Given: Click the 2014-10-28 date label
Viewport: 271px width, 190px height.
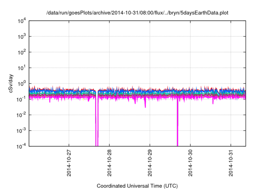Looking at the screenshot, I should tap(109, 163).
